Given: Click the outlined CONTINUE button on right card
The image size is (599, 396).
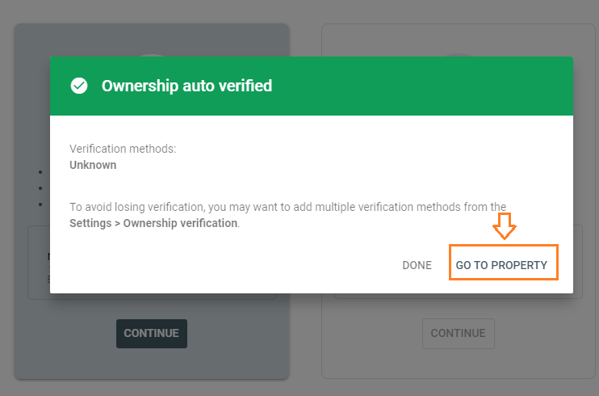Looking at the screenshot, I should (458, 333).
